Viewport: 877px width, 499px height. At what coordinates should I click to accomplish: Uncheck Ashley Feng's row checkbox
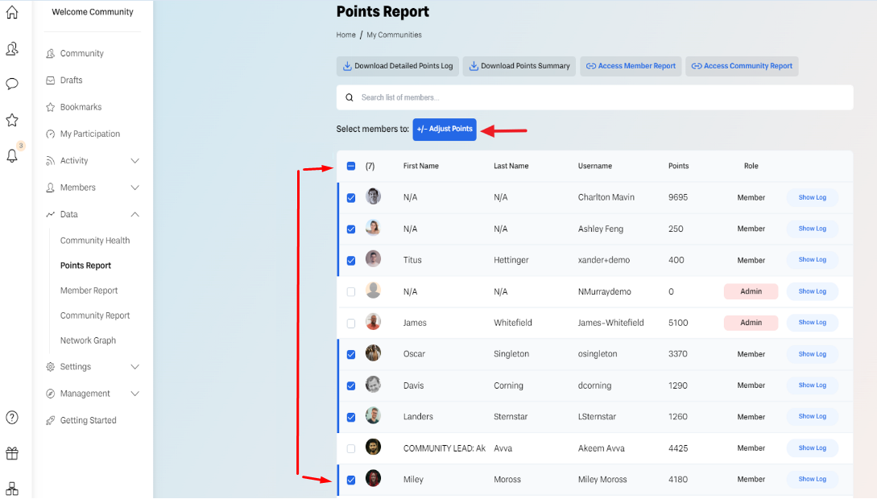tap(350, 229)
